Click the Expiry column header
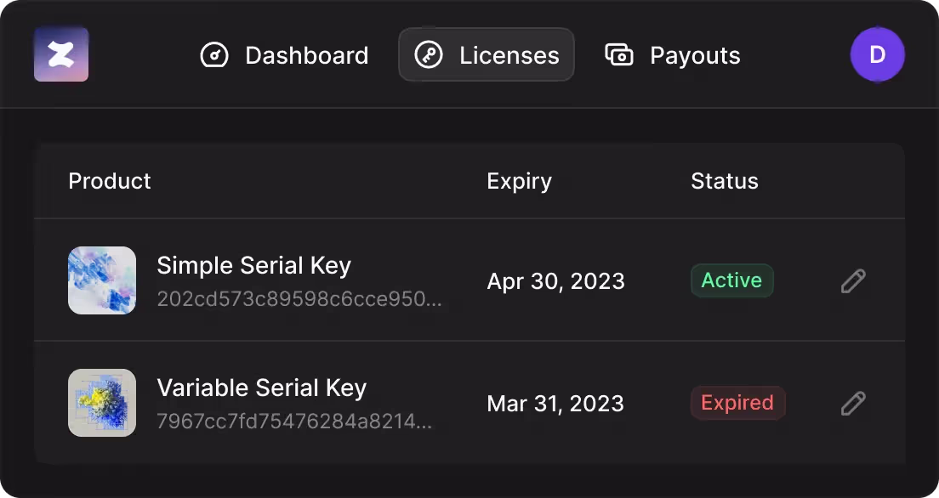 [x=519, y=181]
